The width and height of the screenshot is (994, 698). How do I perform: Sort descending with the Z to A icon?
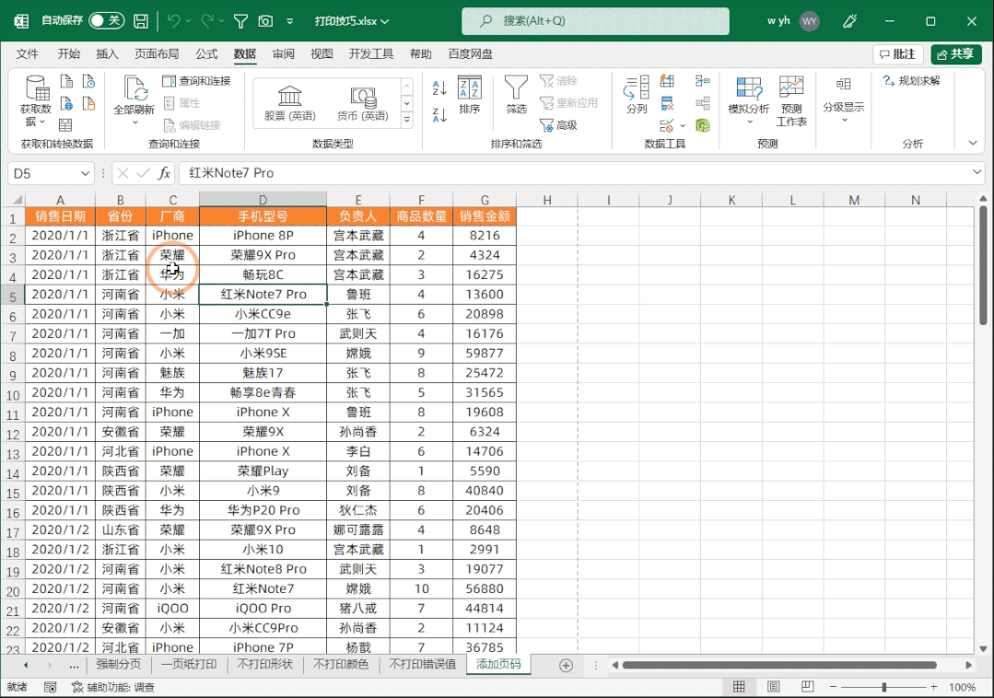tap(439, 114)
